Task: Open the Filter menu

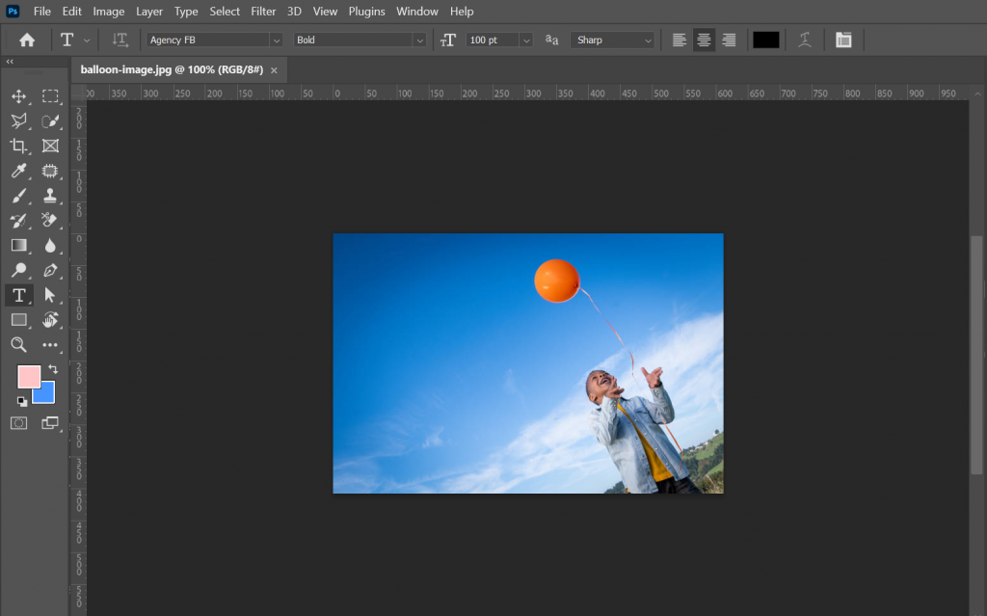Action: coord(262,11)
